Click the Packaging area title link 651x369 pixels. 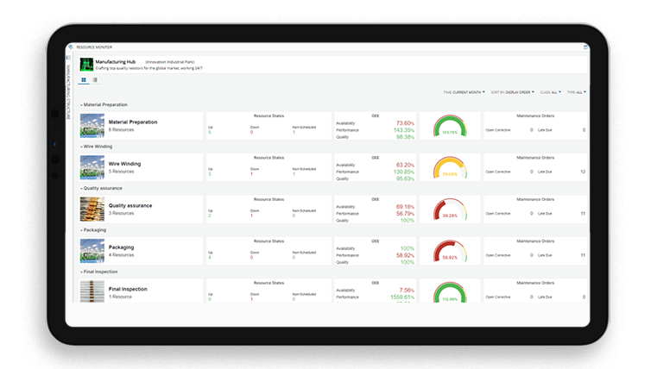pos(121,247)
